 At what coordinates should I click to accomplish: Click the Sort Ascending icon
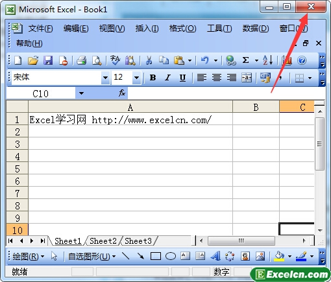(267, 60)
